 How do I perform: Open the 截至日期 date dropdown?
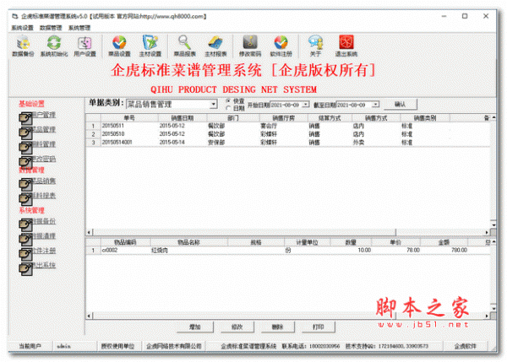point(375,105)
